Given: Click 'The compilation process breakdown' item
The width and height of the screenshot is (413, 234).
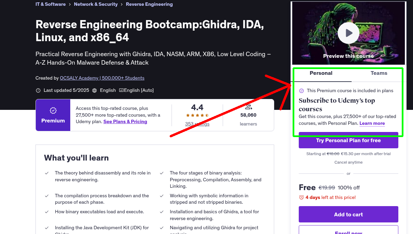Looking at the screenshot, I should click(x=102, y=199).
